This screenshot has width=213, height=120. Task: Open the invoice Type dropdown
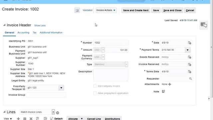(126, 64)
